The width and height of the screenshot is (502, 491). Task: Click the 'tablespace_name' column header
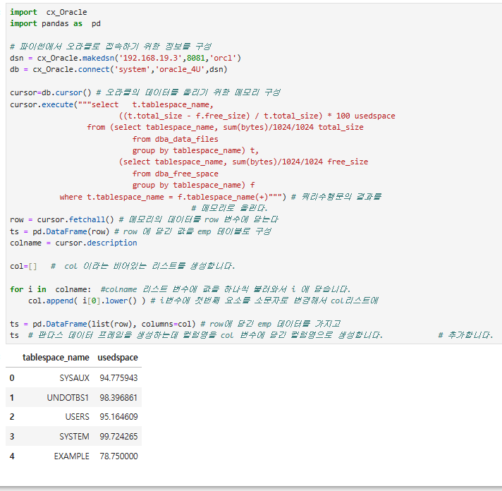click(x=56, y=358)
